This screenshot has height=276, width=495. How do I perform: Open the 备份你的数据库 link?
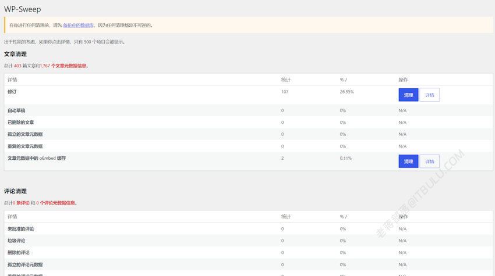pos(78,25)
